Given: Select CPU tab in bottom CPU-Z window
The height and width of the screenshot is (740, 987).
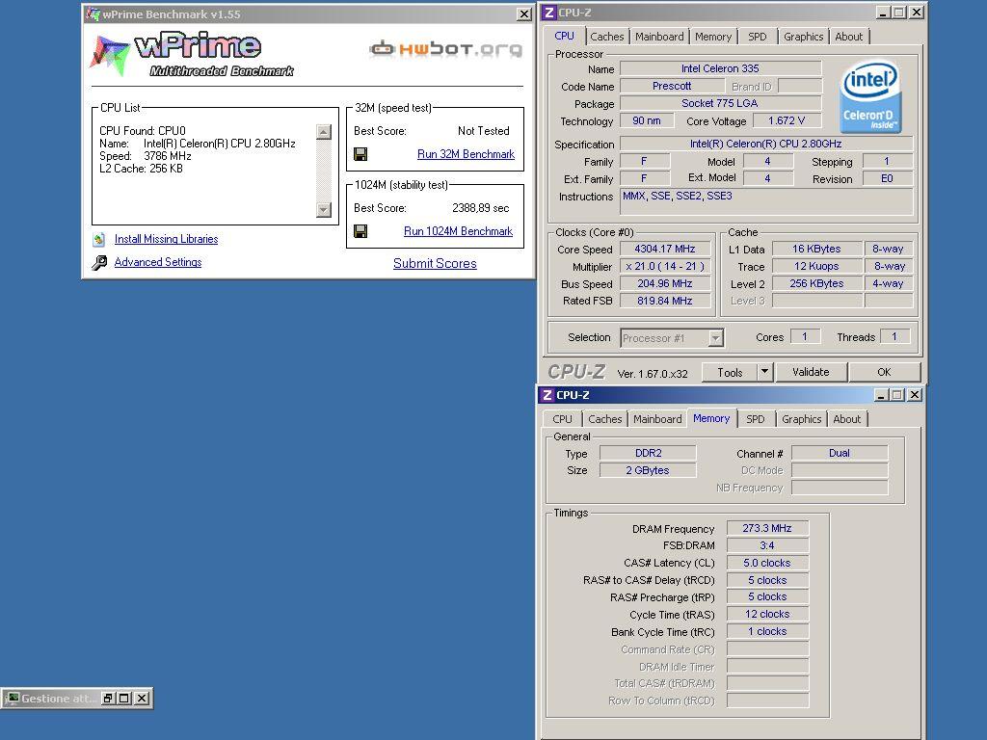Looking at the screenshot, I should pyautogui.click(x=562, y=419).
